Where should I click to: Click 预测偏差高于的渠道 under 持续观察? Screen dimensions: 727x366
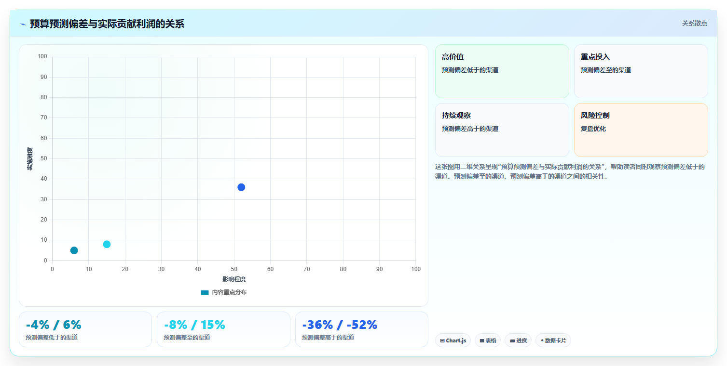coord(470,129)
